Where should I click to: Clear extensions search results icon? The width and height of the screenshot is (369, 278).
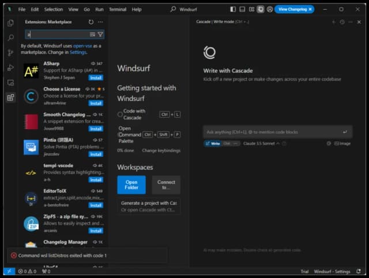click(x=92, y=35)
